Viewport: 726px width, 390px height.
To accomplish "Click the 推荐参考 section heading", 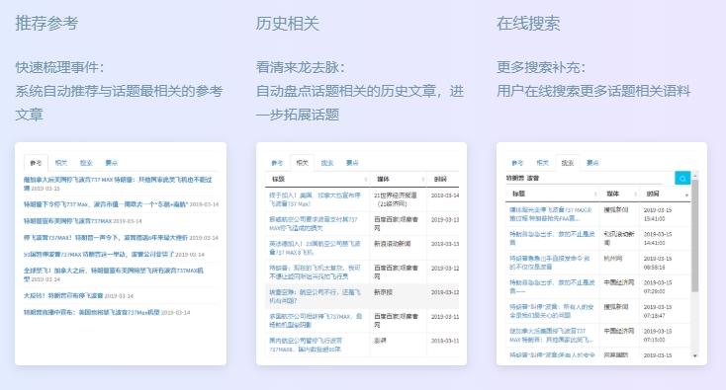I will pyautogui.click(x=46, y=23).
